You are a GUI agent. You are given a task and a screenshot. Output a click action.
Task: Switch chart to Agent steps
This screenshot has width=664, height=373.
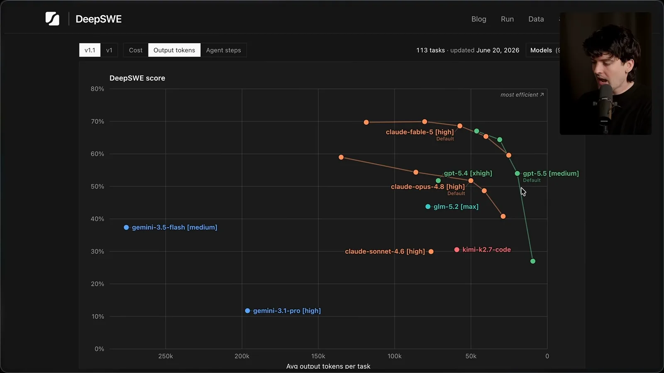coord(223,50)
